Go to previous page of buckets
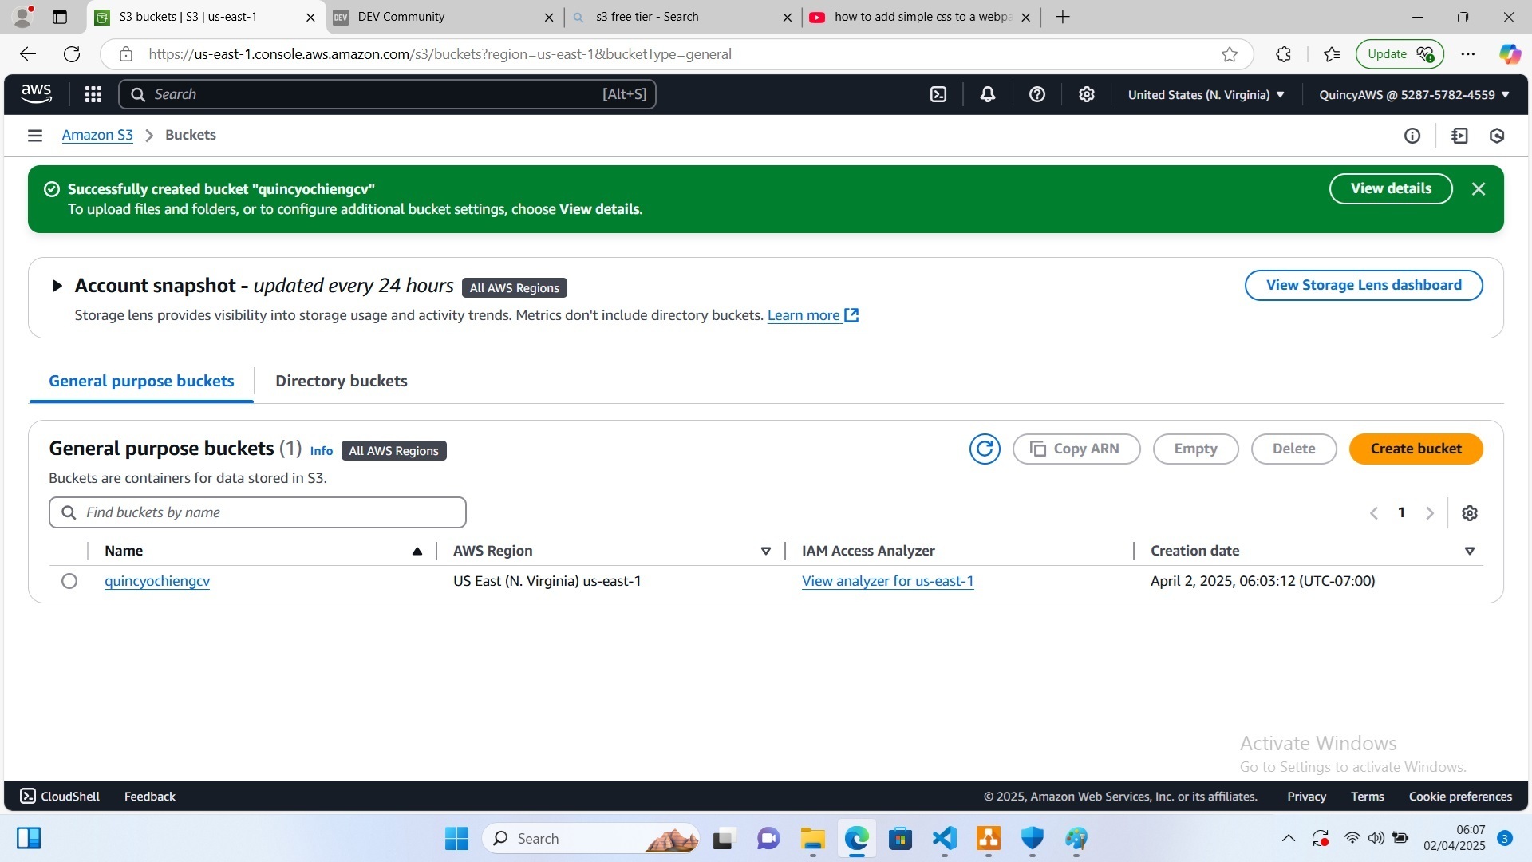Screen dimensions: 1532x862 click(x=1374, y=513)
